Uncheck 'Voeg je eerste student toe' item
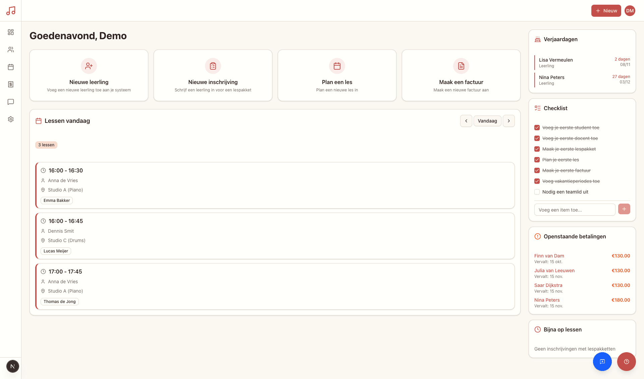The height and width of the screenshot is (379, 644). pos(537,128)
